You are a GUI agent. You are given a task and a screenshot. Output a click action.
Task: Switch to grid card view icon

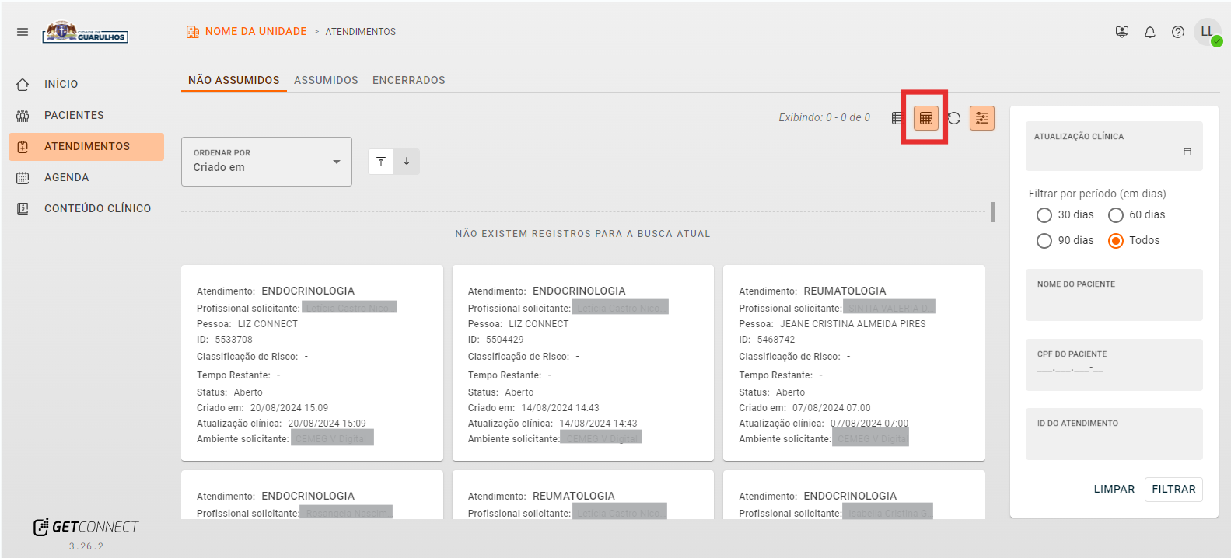click(926, 118)
